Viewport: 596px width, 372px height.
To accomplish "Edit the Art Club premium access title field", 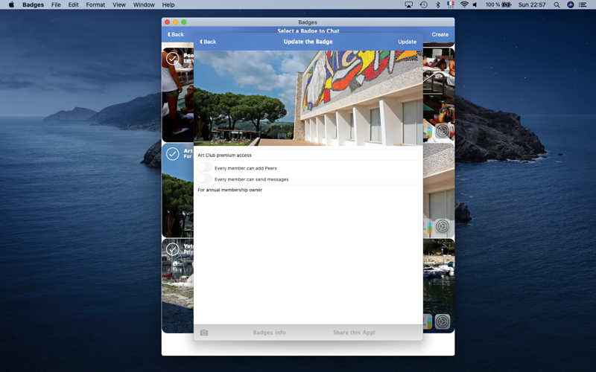I will (x=308, y=155).
